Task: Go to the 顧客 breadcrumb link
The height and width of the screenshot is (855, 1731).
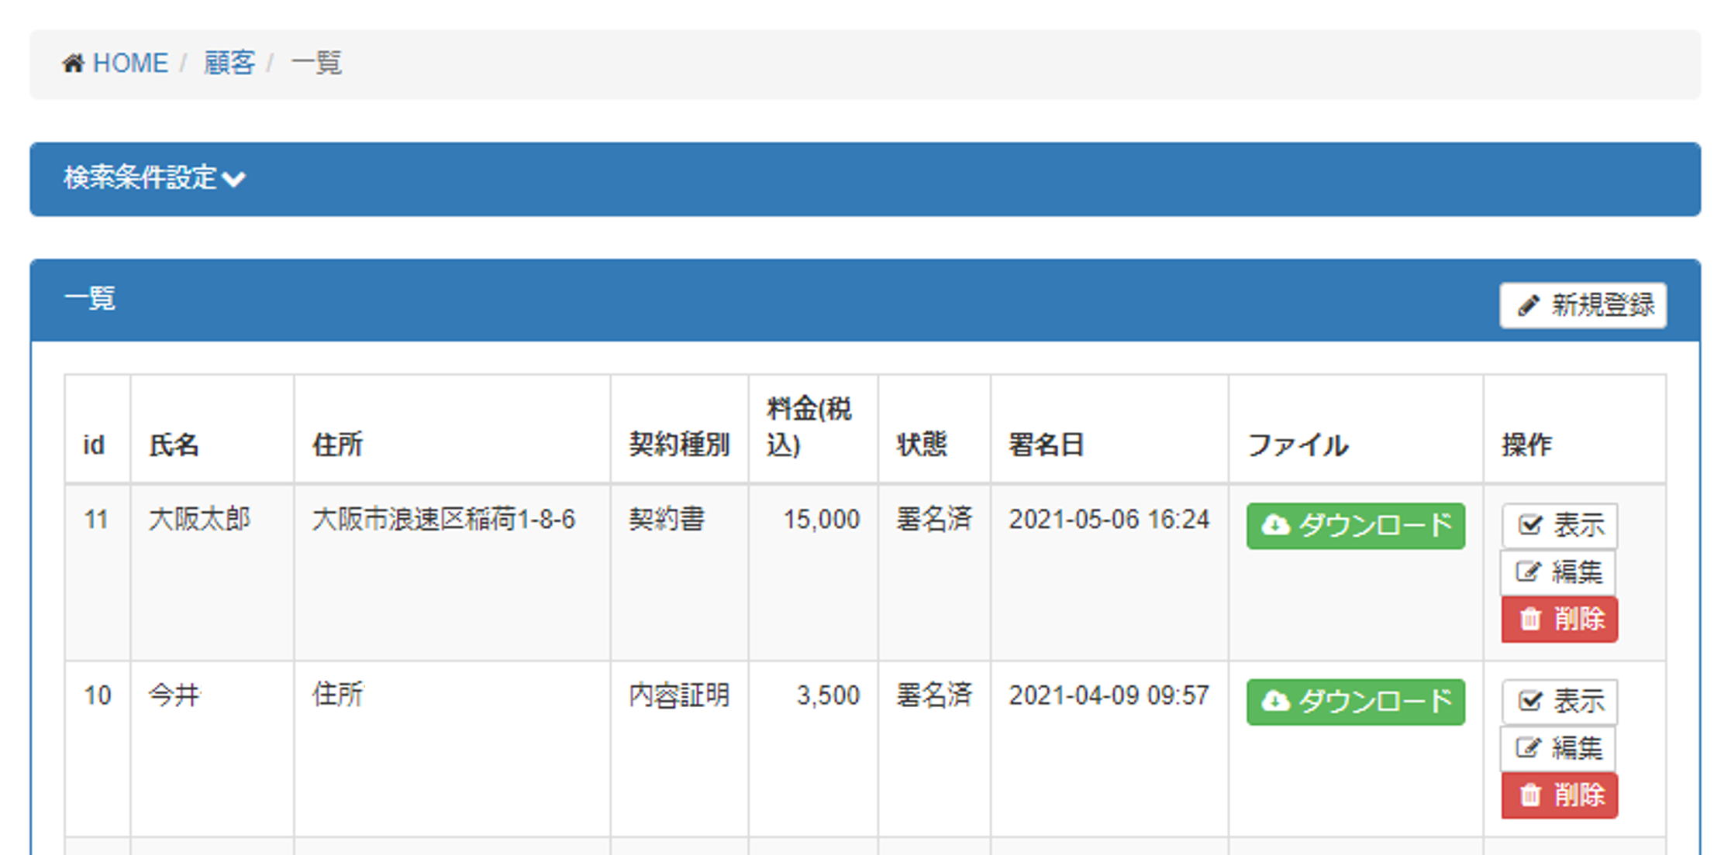Action: coord(229,64)
